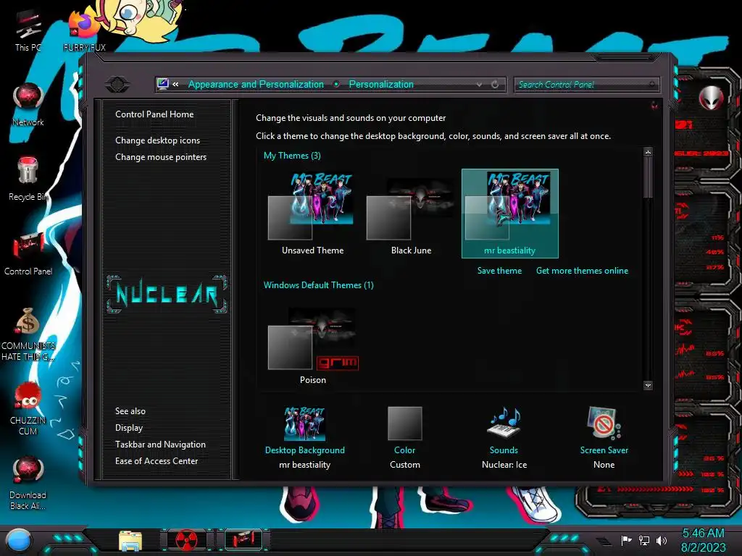This screenshot has height=556, width=742.
Task: Click the alien head sidebar gadget icon
Action: tap(711, 98)
